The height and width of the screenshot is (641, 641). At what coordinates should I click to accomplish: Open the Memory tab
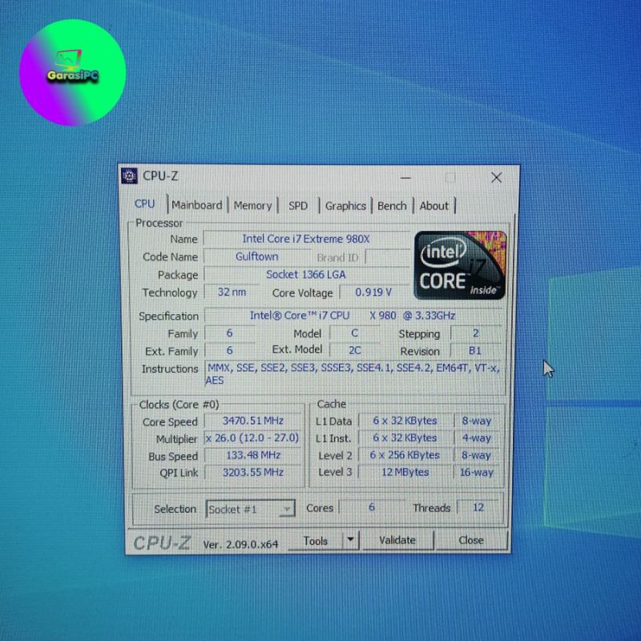coord(252,206)
